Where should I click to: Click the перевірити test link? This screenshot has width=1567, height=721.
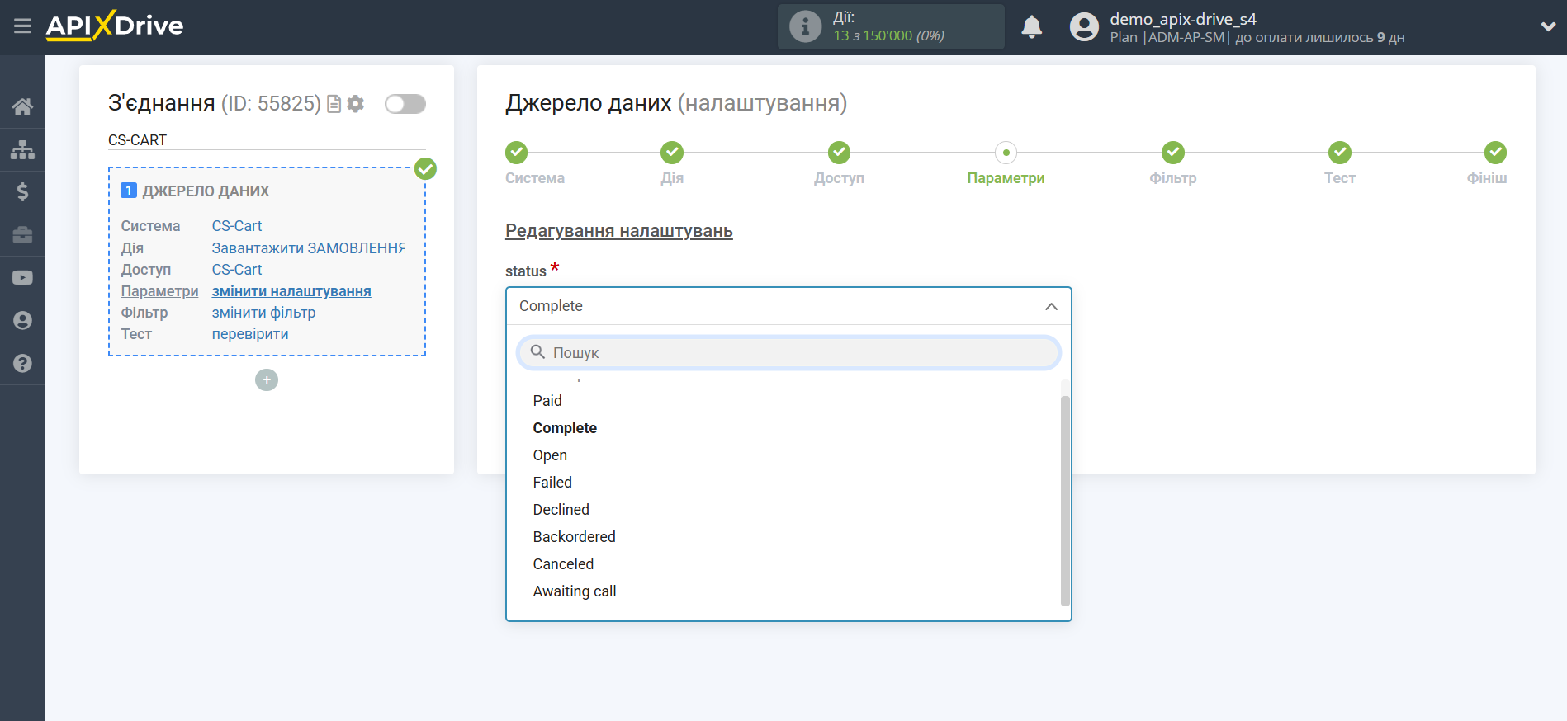pyautogui.click(x=250, y=334)
